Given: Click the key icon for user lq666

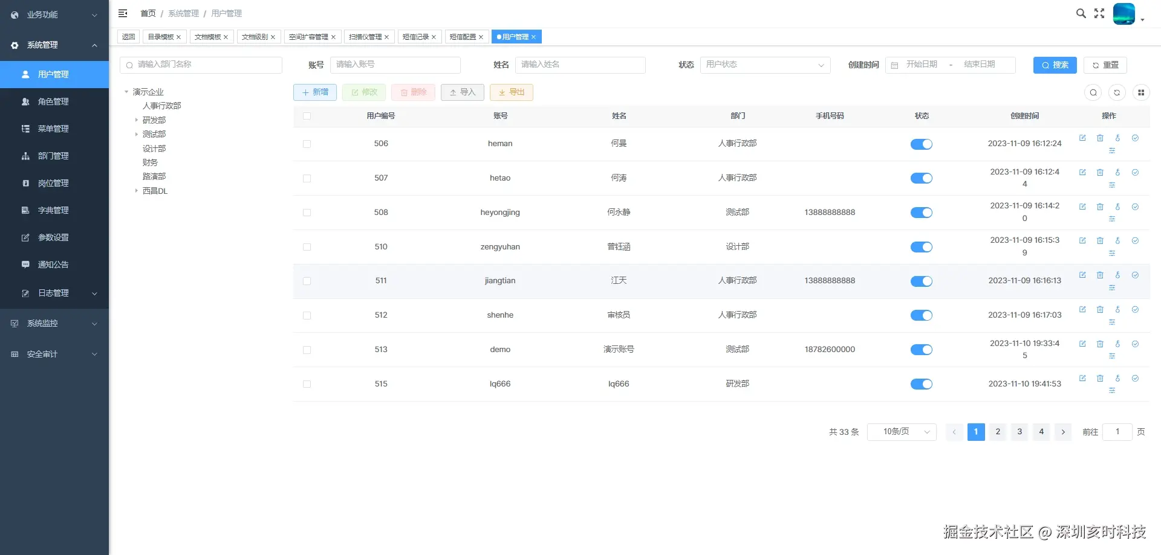Looking at the screenshot, I should 1117,378.
